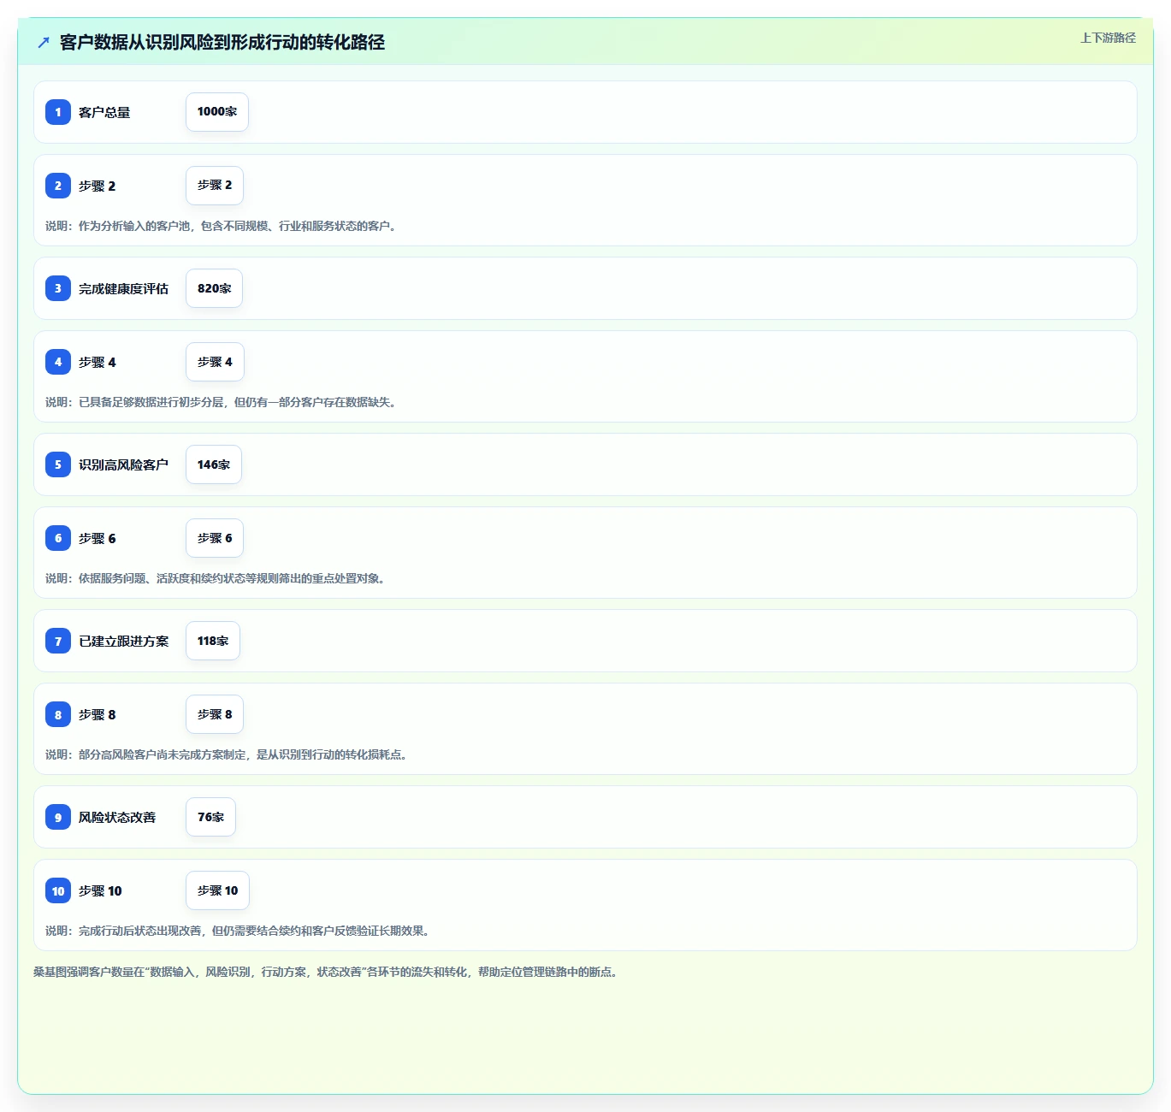The image size is (1171, 1112).
Task: Click the note about 依据服务问题、活跃度
Action: point(217,578)
